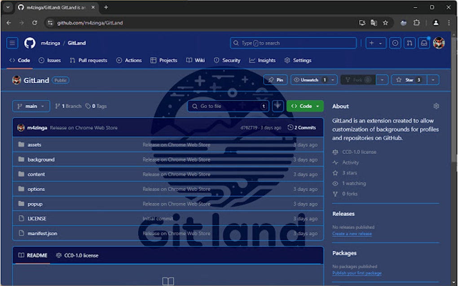The width and height of the screenshot is (458, 286).
Task: Open About section settings gear
Action: coord(435,106)
